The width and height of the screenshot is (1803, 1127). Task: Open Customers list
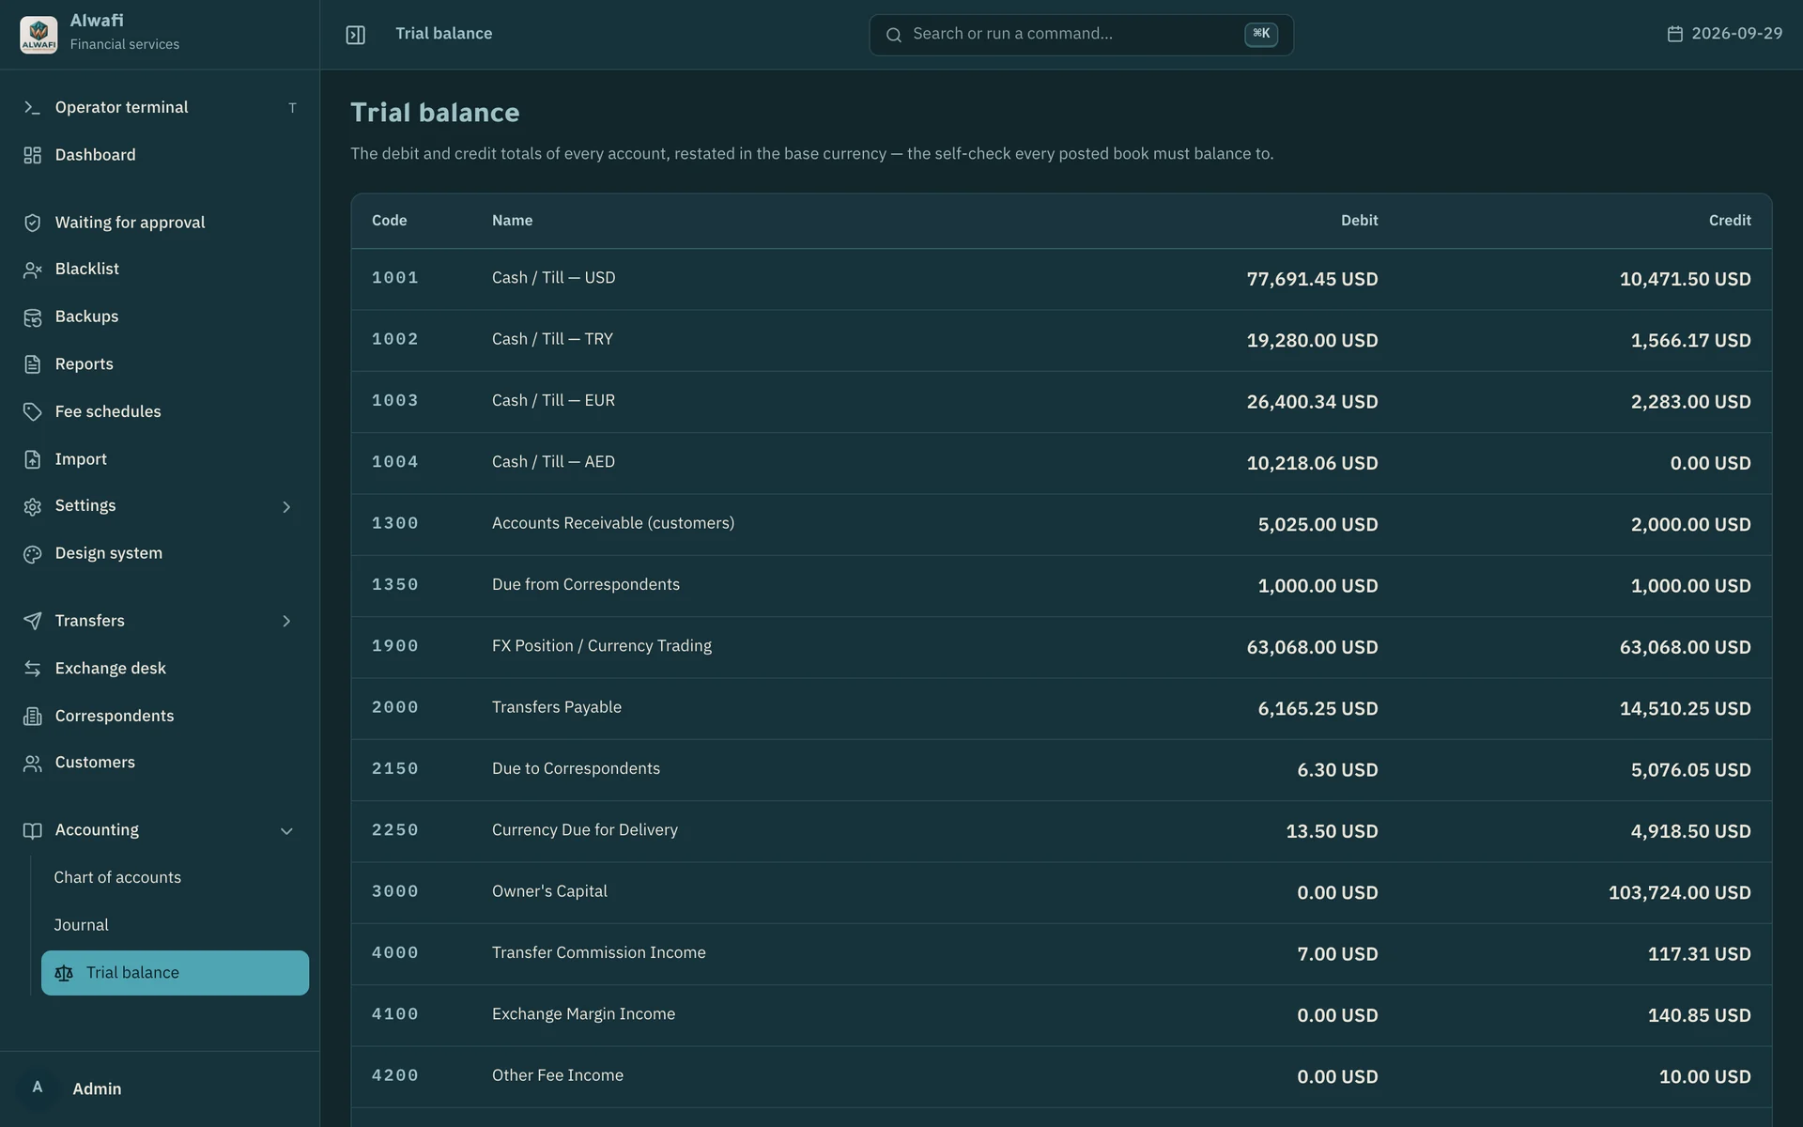point(160,763)
